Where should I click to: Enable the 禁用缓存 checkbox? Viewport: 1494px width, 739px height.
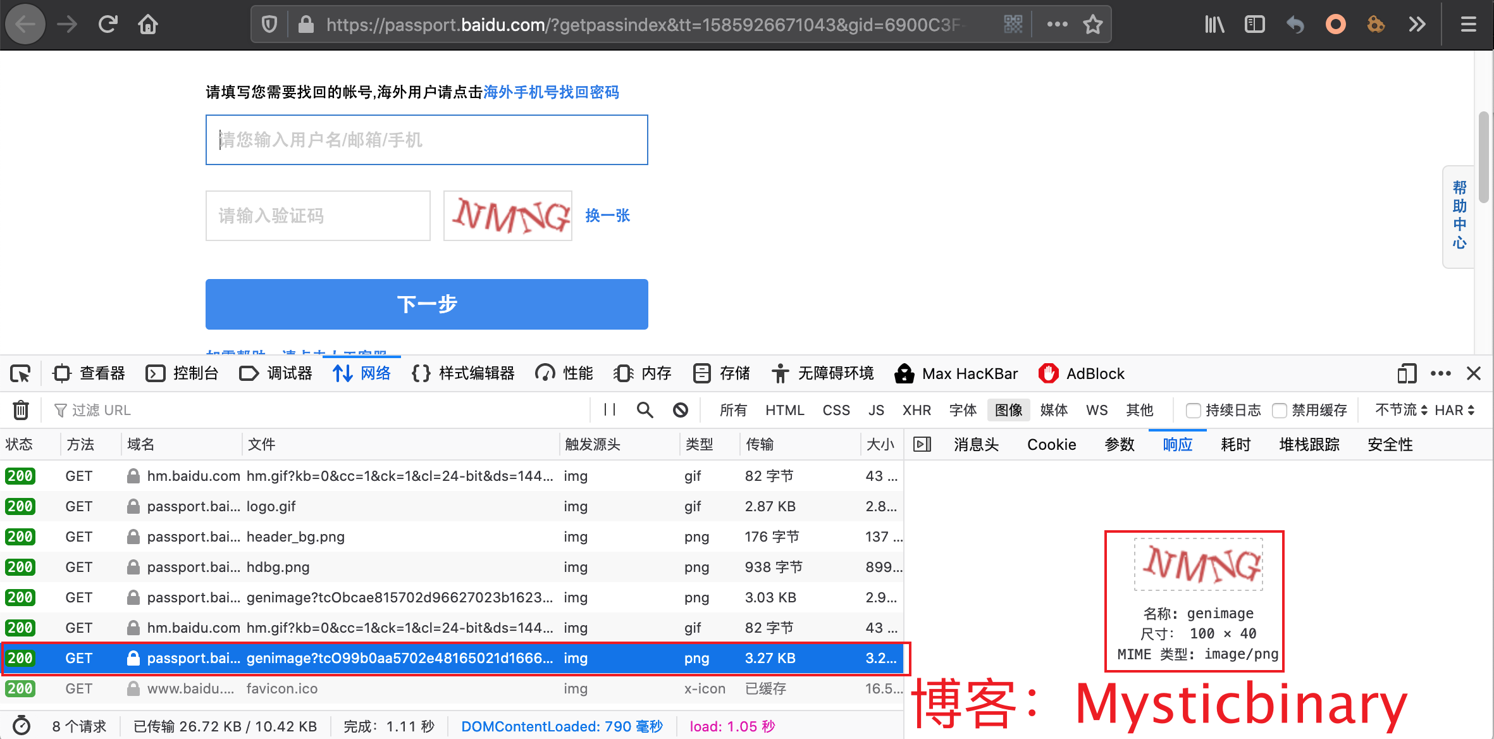[x=1279, y=411]
